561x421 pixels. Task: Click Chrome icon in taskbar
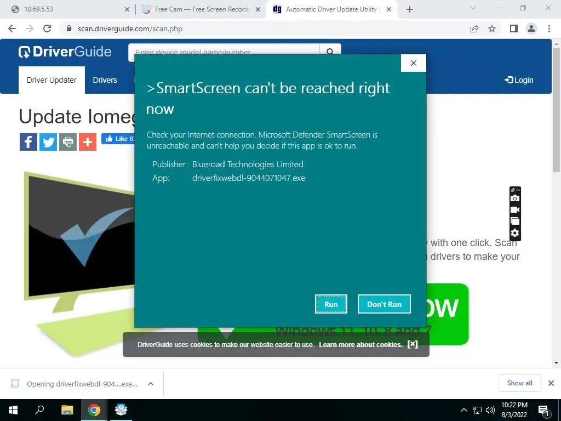94,410
